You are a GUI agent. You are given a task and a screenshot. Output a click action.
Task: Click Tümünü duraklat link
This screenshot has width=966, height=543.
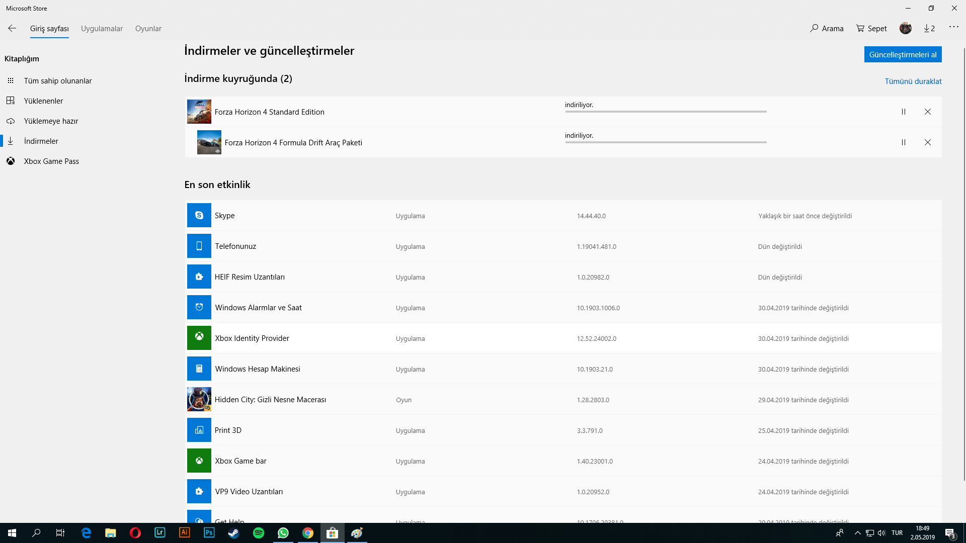point(913,81)
